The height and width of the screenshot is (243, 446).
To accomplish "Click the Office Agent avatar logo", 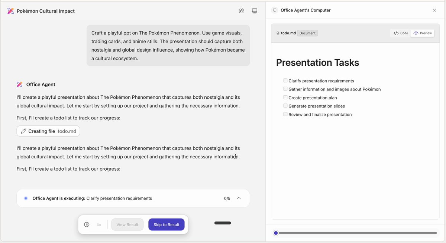I will click(x=20, y=85).
